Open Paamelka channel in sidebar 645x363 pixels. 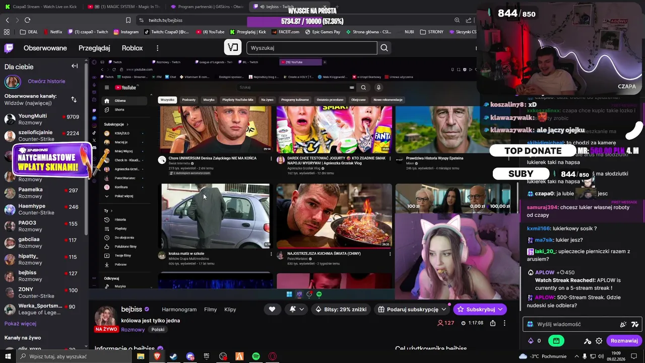click(41, 193)
